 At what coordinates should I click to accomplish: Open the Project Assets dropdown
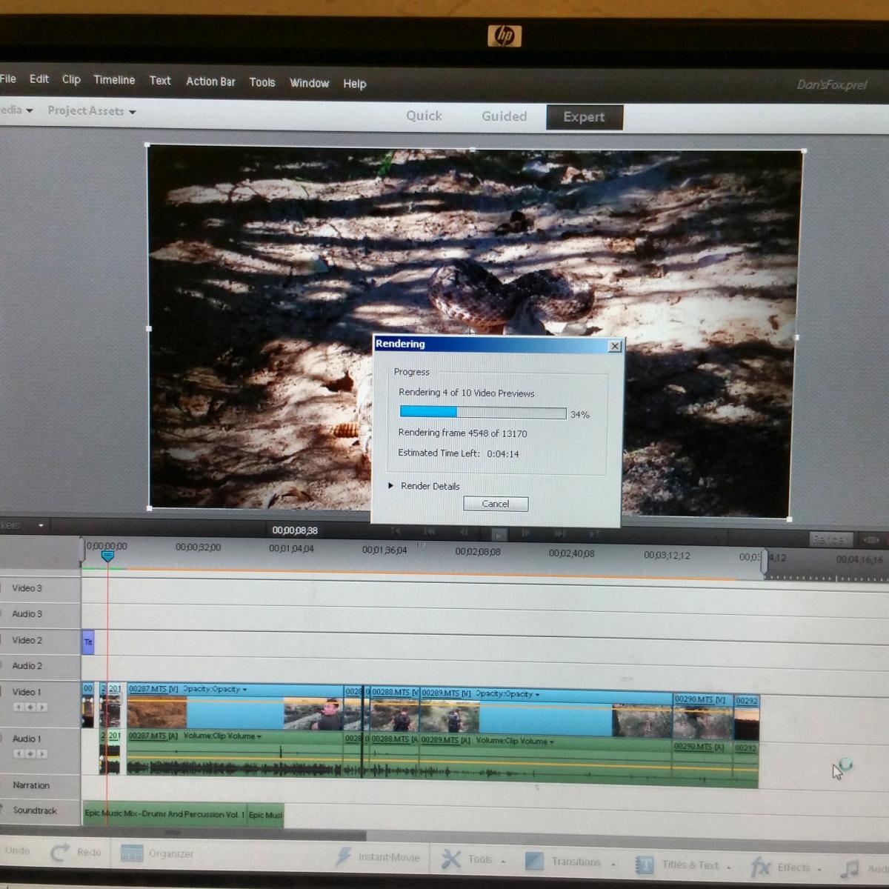tap(92, 111)
